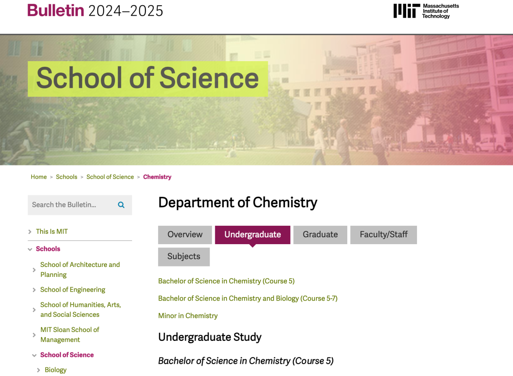The height and width of the screenshot is (376, 513).
Task: Expand the This Is MIT section
Action: pyautogui.click(x=30, y=231)
